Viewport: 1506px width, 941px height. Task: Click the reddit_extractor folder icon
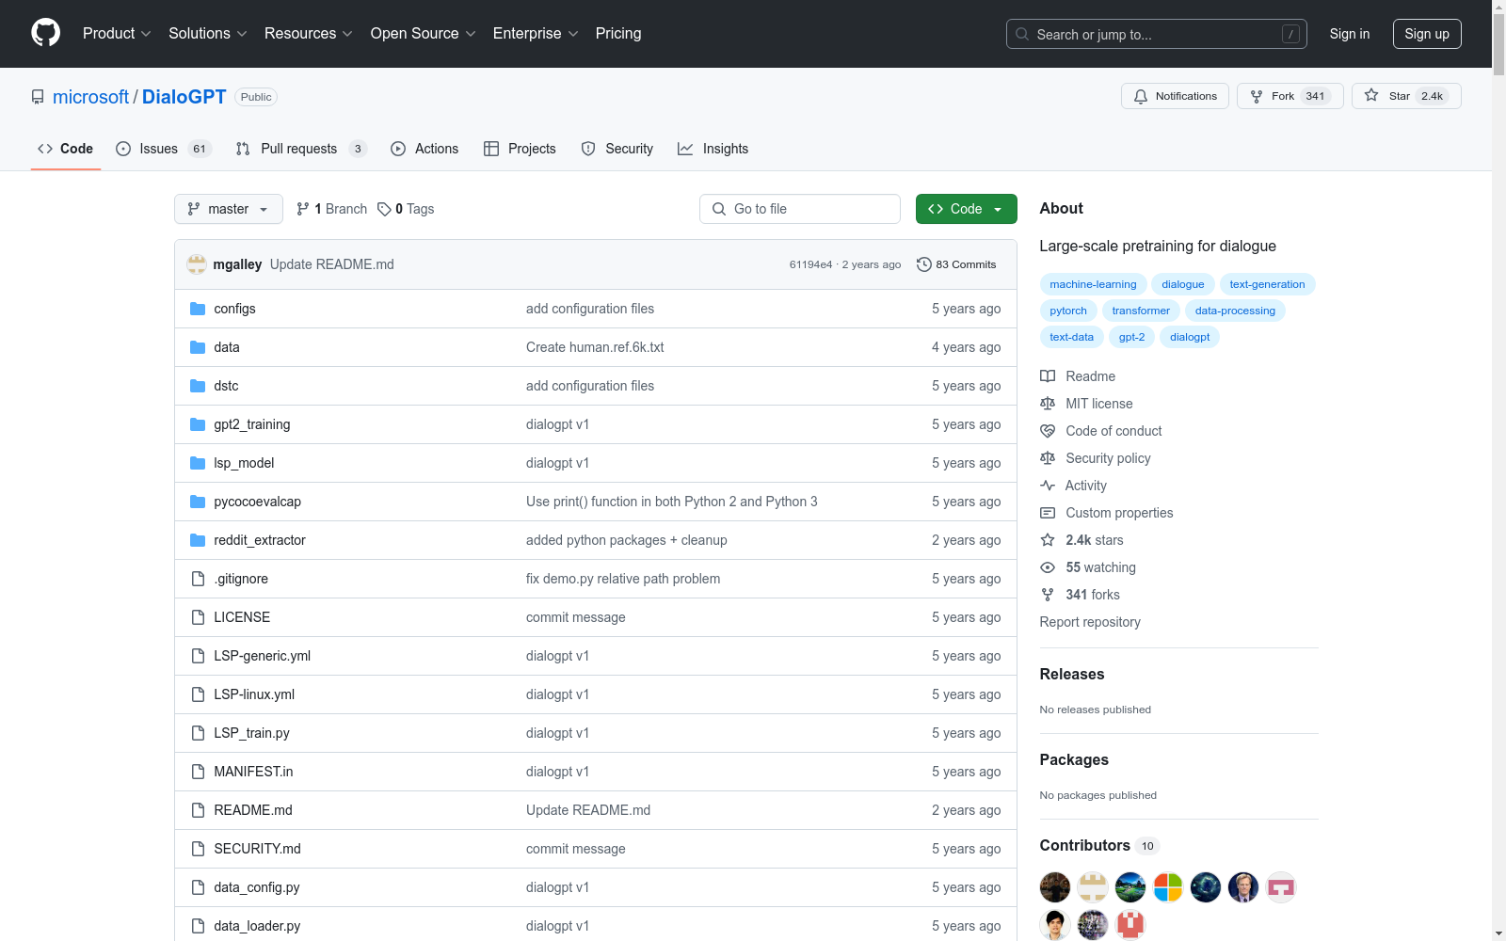[x=198, y=540]
